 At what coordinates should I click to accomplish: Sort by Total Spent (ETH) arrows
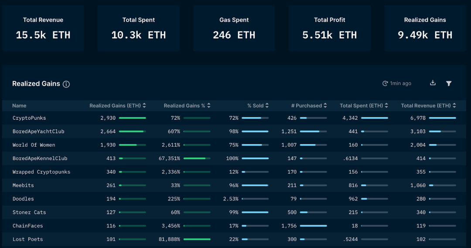[x=386, y=105]
